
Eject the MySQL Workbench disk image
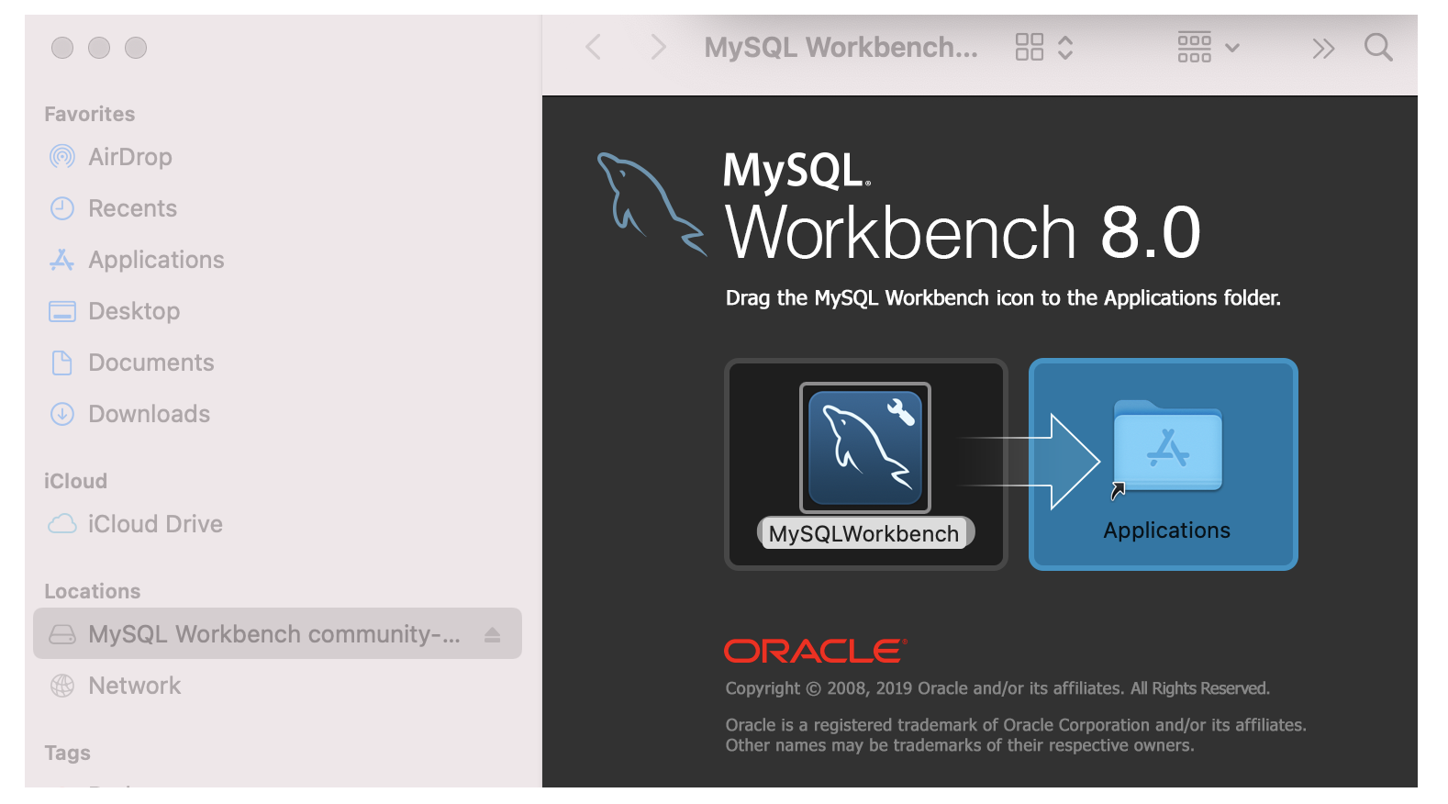click(x=493, y=634)
